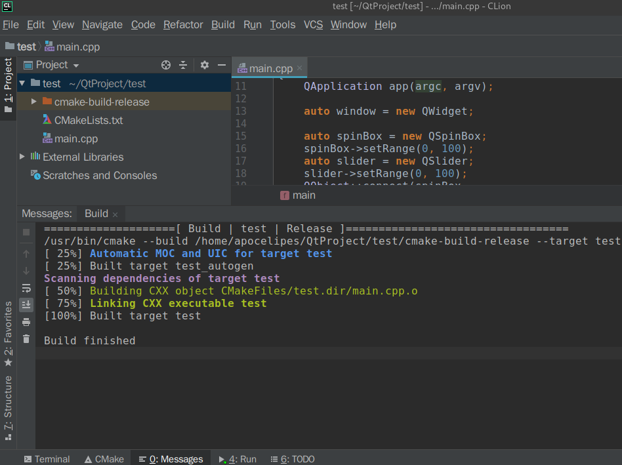Switch to the Terminal tool tab

46,459
